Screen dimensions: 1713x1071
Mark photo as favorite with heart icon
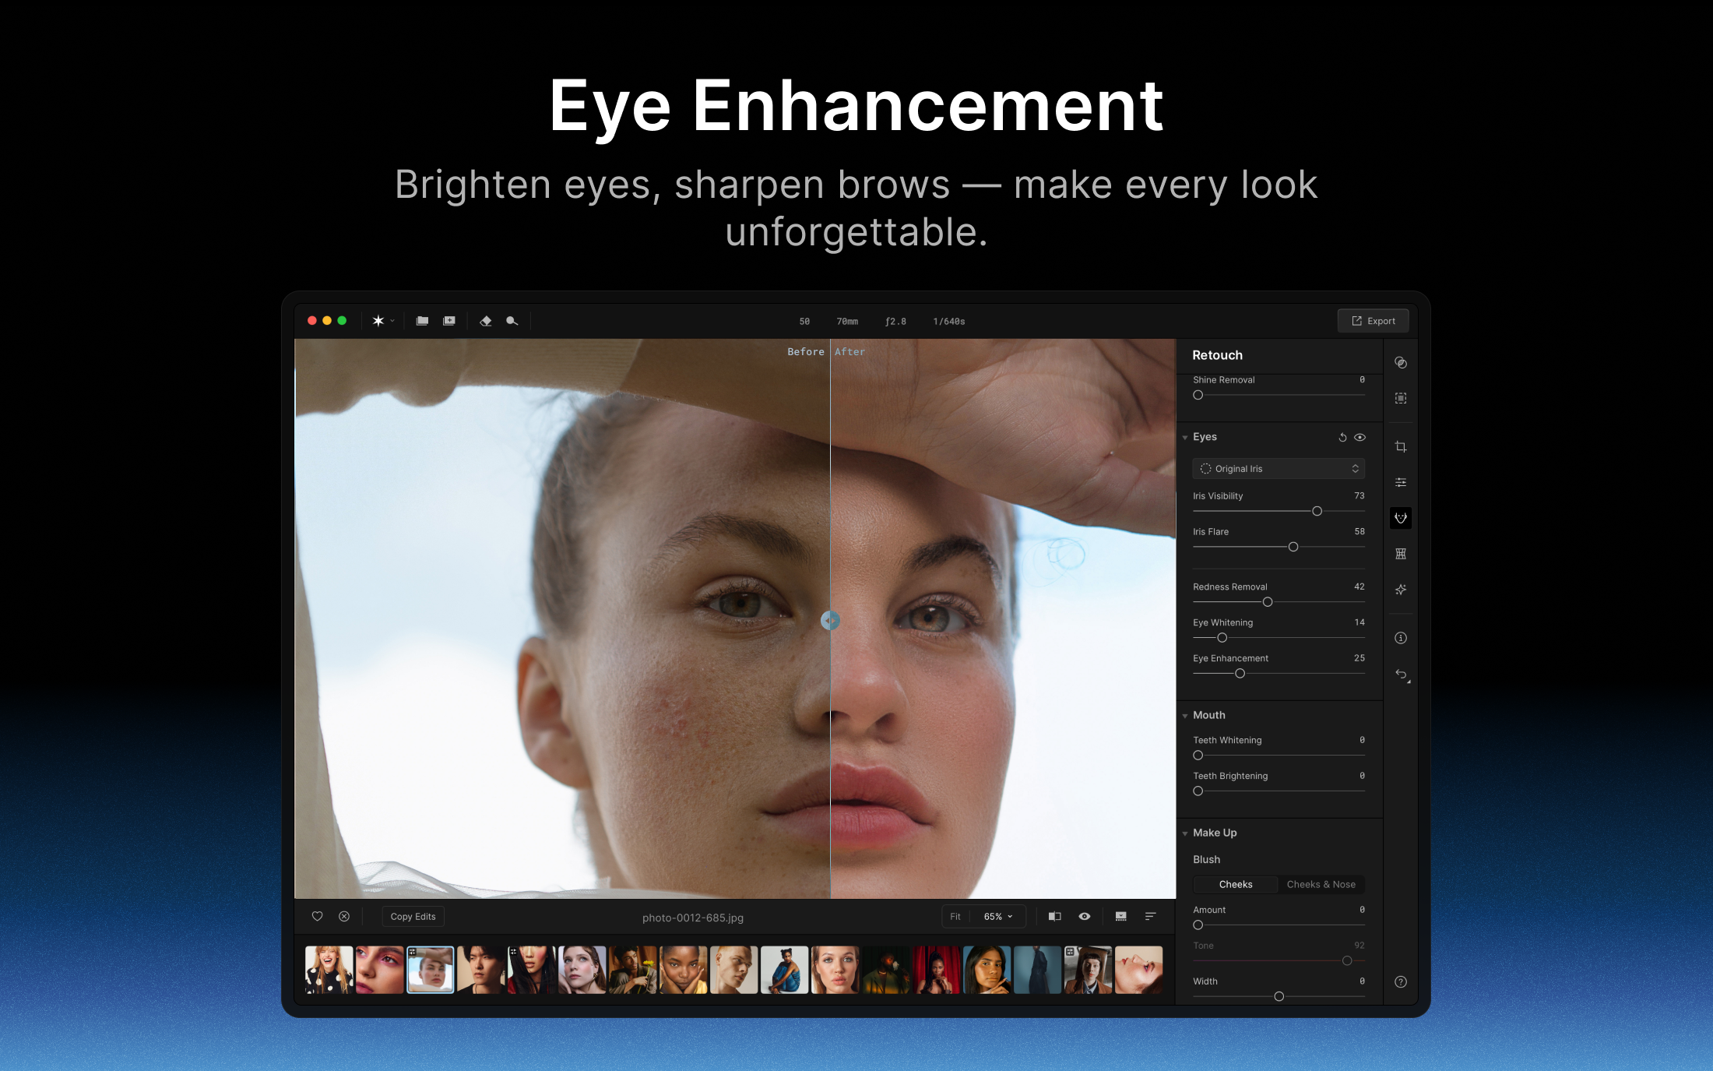[x=318, y=917]
